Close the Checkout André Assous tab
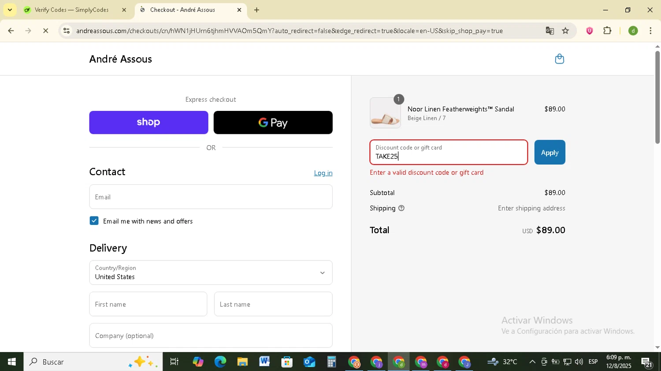 tap(239, 10)
